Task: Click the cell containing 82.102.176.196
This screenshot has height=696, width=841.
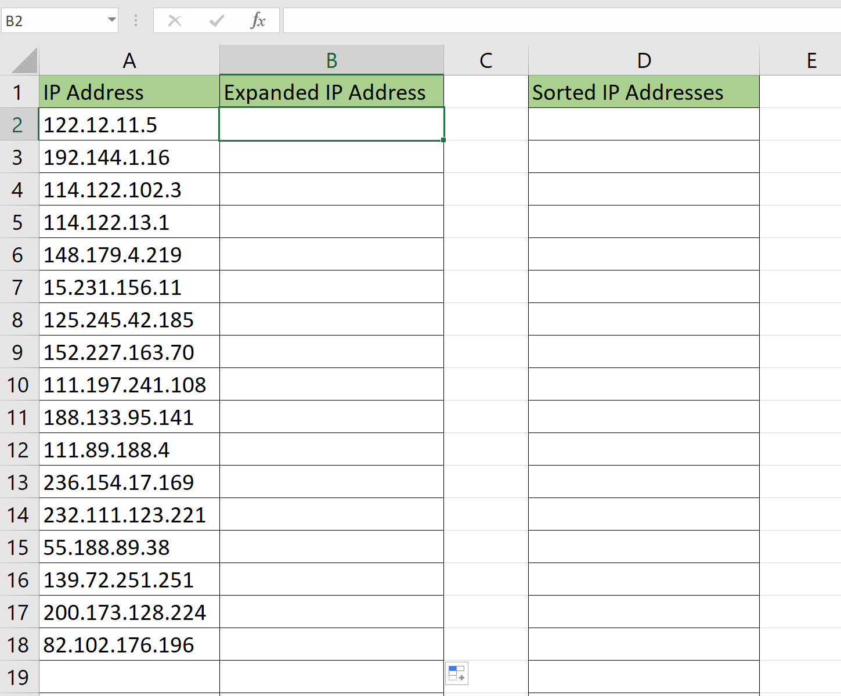Action: (x=129, y=644)
